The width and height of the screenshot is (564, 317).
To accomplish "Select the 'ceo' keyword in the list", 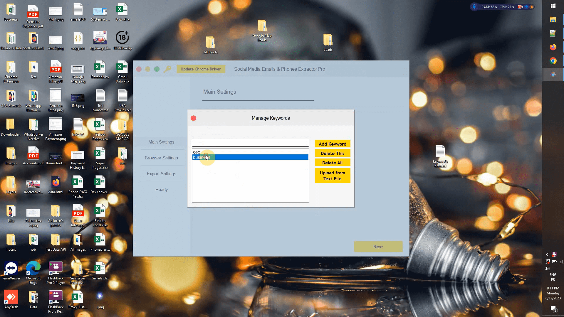I will click(x=197, y=152).
